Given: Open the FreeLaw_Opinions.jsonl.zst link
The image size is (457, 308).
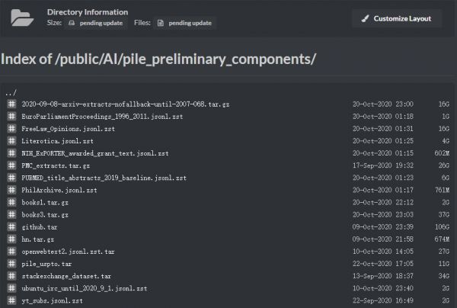Looking at the screenshot, I should (x=69, y=129).
